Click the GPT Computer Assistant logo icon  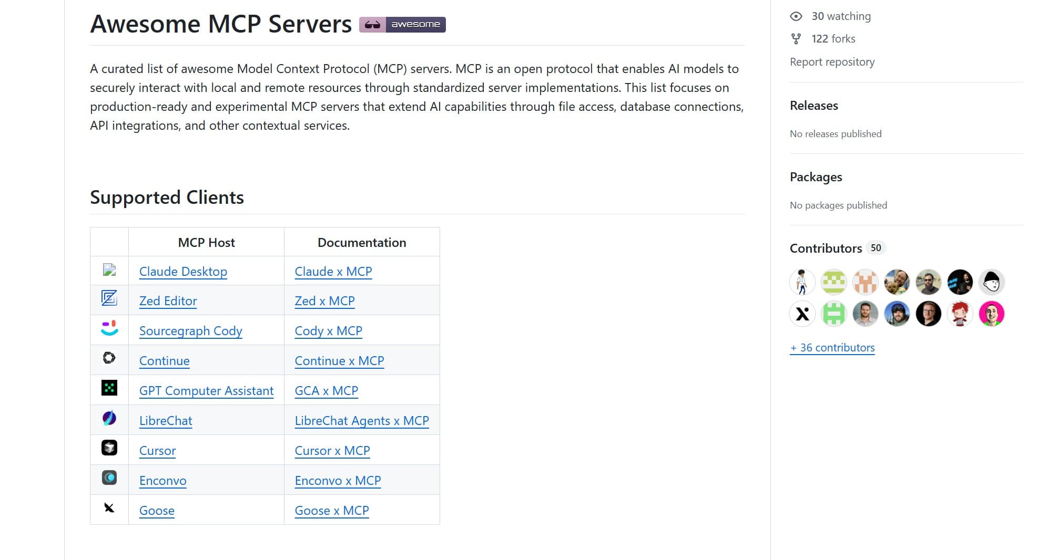click(109, 388)
